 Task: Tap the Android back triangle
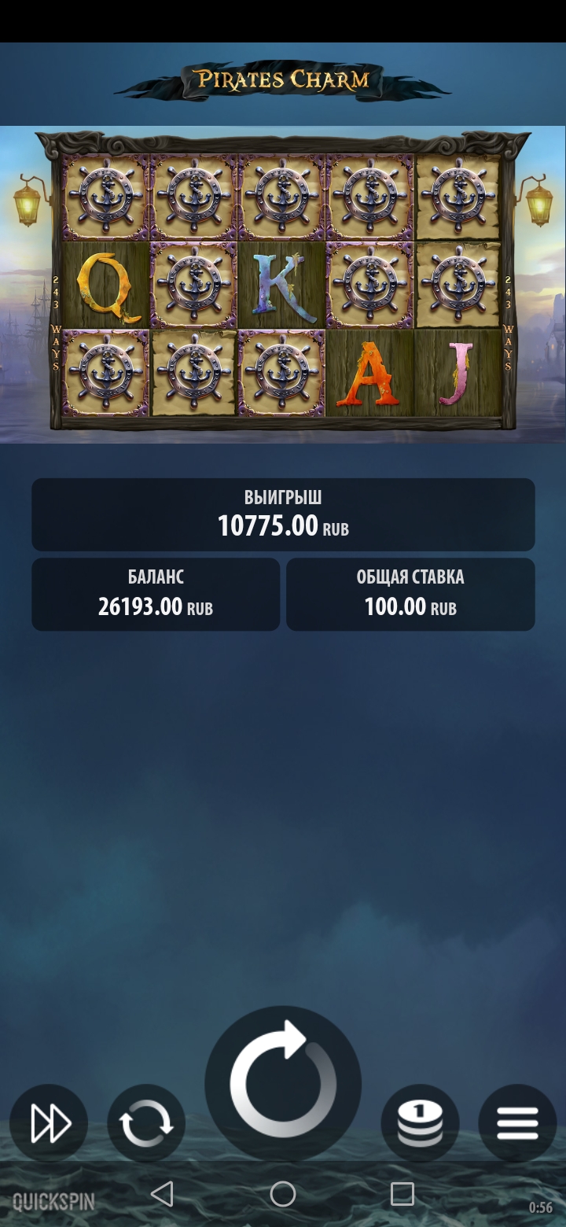[162, 1194]
